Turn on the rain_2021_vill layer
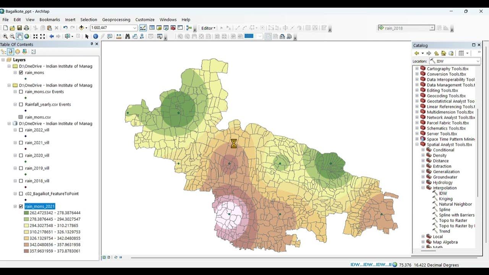This screenshot has width=489, height=275. tap(21, 142)
